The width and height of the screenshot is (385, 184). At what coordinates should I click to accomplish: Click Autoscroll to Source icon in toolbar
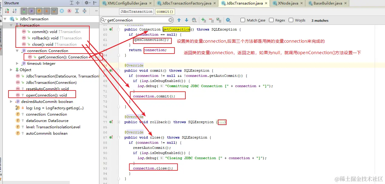[77, 11]
